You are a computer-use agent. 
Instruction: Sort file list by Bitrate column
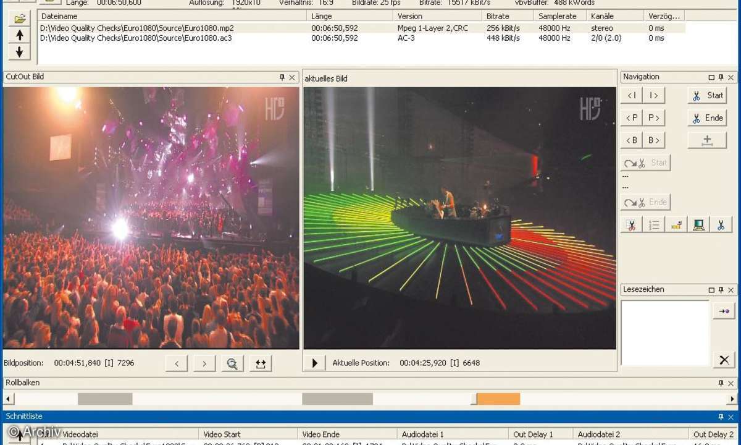click(x=508, y=16)
